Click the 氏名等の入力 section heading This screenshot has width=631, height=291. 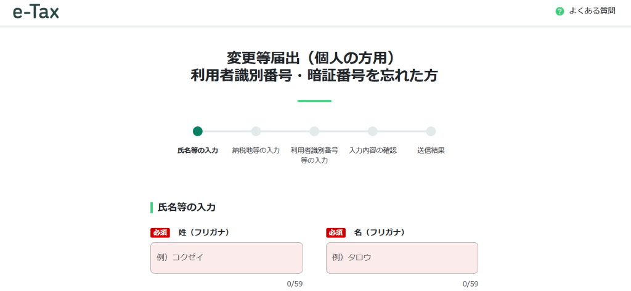(x=187, y=207)
